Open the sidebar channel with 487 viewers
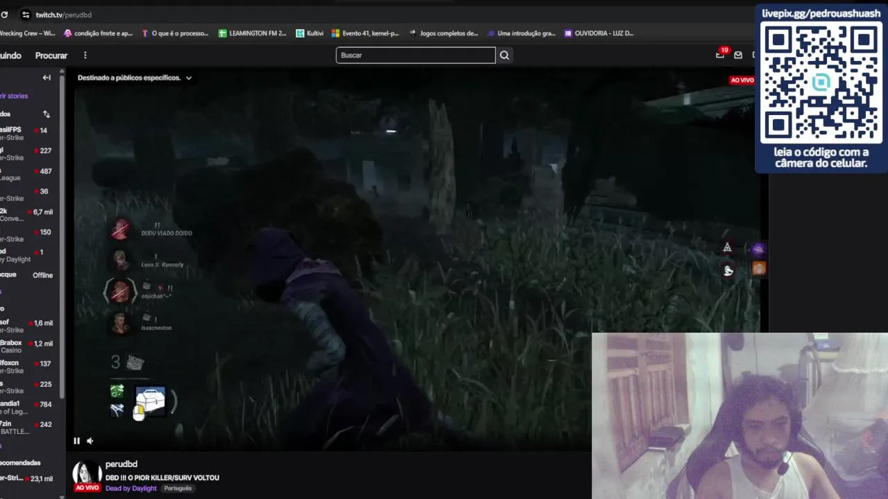 (28, 174)
